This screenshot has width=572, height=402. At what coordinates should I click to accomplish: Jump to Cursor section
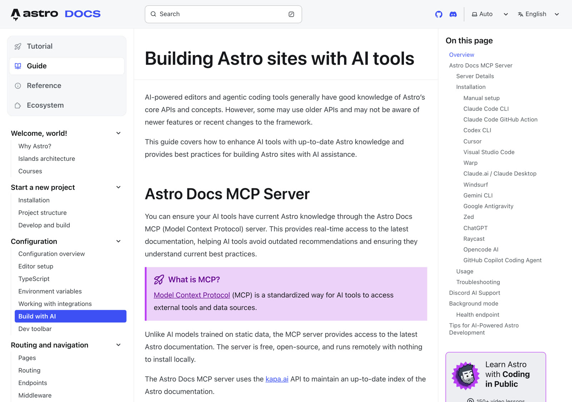(x=472, y=142)
